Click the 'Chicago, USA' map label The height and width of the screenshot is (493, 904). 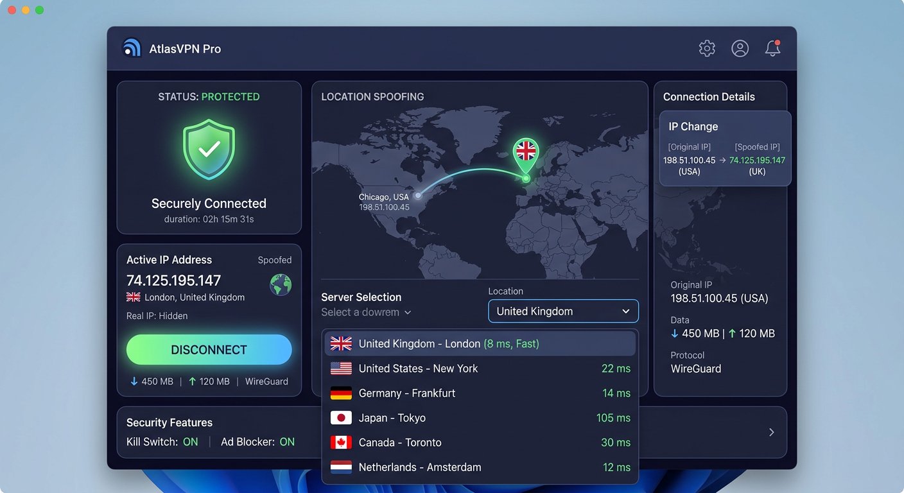click(x=384, y=197)
